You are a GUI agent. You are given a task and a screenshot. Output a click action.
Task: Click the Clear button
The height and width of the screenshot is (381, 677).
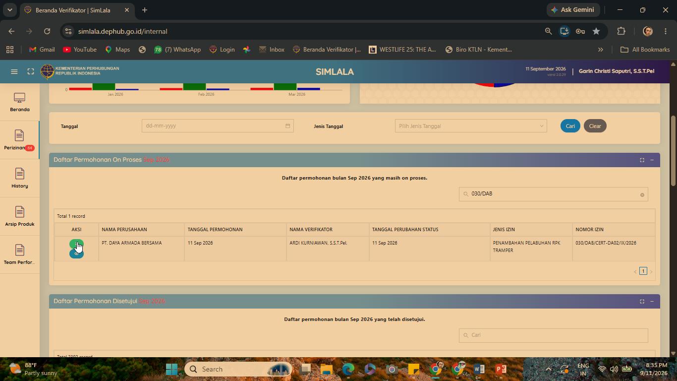tap(595, 126)
